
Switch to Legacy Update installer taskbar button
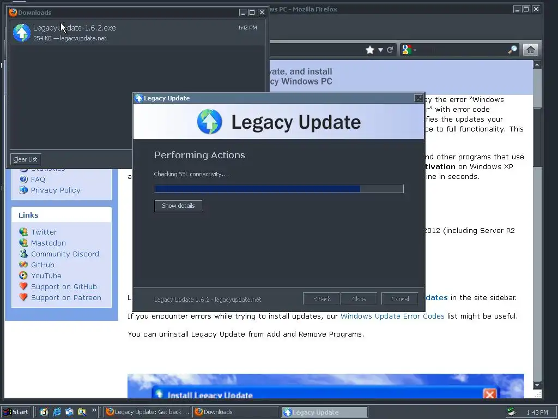coord(325,412)
